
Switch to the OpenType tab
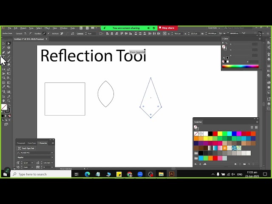[x=31, y=143]
